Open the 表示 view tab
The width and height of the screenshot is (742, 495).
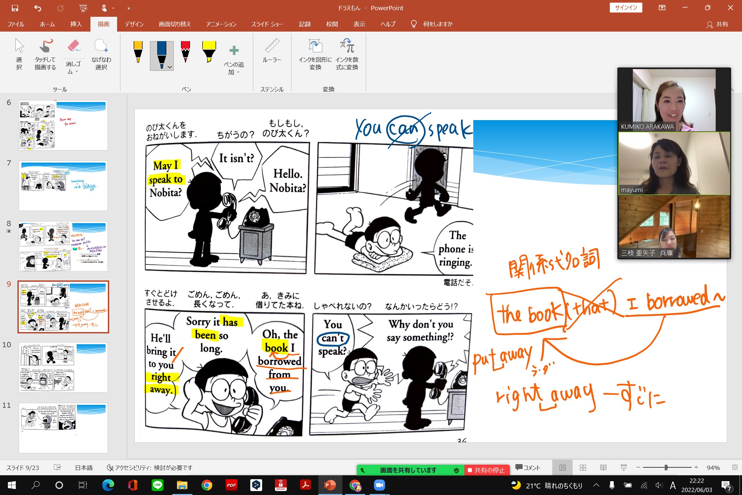359,24
